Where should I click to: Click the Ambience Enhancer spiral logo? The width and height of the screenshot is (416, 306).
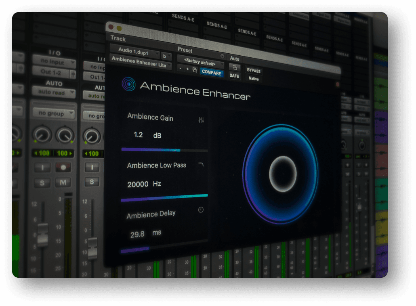point(128,84)
